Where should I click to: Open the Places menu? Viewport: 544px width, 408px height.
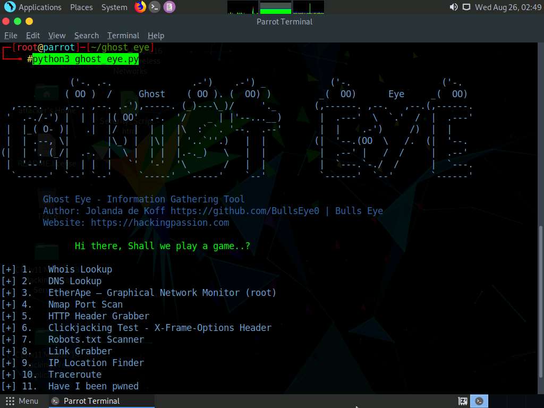click(81, 7)
